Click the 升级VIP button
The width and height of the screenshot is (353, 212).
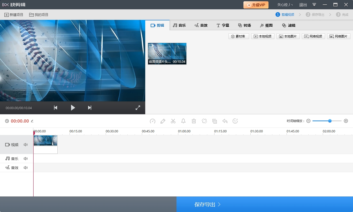coord(256,5)
